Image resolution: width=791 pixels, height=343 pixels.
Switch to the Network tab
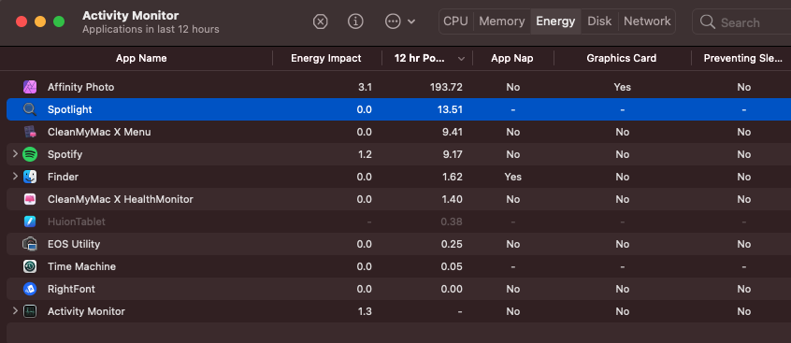coord(647,21)
